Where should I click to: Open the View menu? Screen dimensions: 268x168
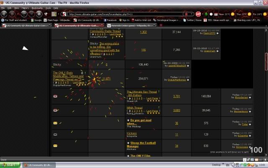coord(17,8)
